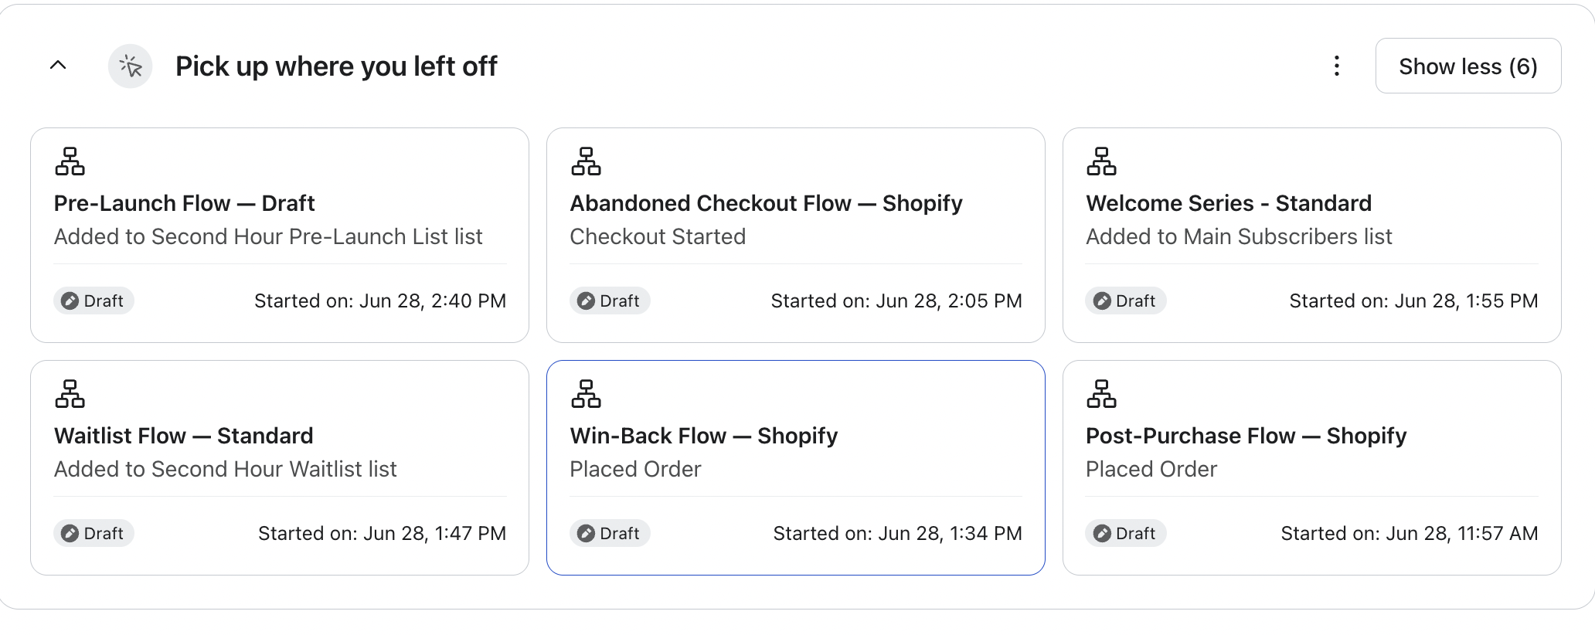Open Win-Back Flow — Shopify title
This screenshot has height=635, width=1595.
point(704,436)
